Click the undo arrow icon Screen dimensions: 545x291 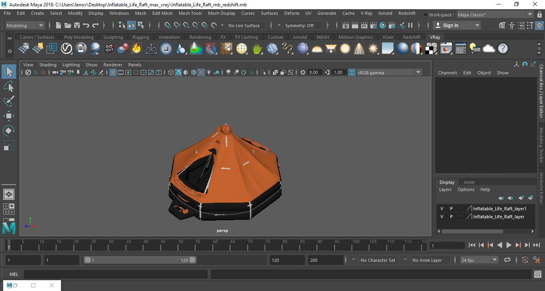point(86,25)
